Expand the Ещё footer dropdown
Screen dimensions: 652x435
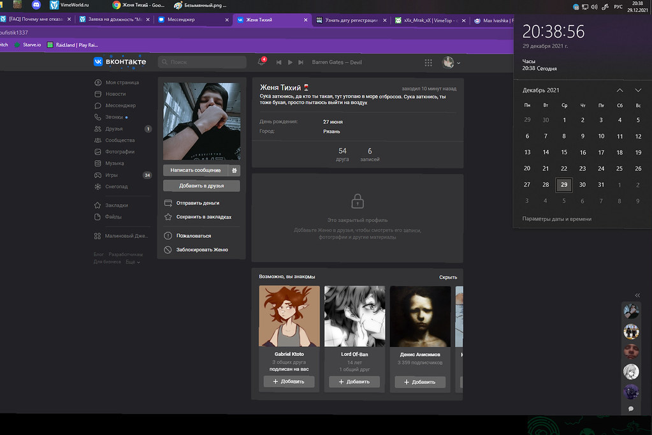point(133,262)
